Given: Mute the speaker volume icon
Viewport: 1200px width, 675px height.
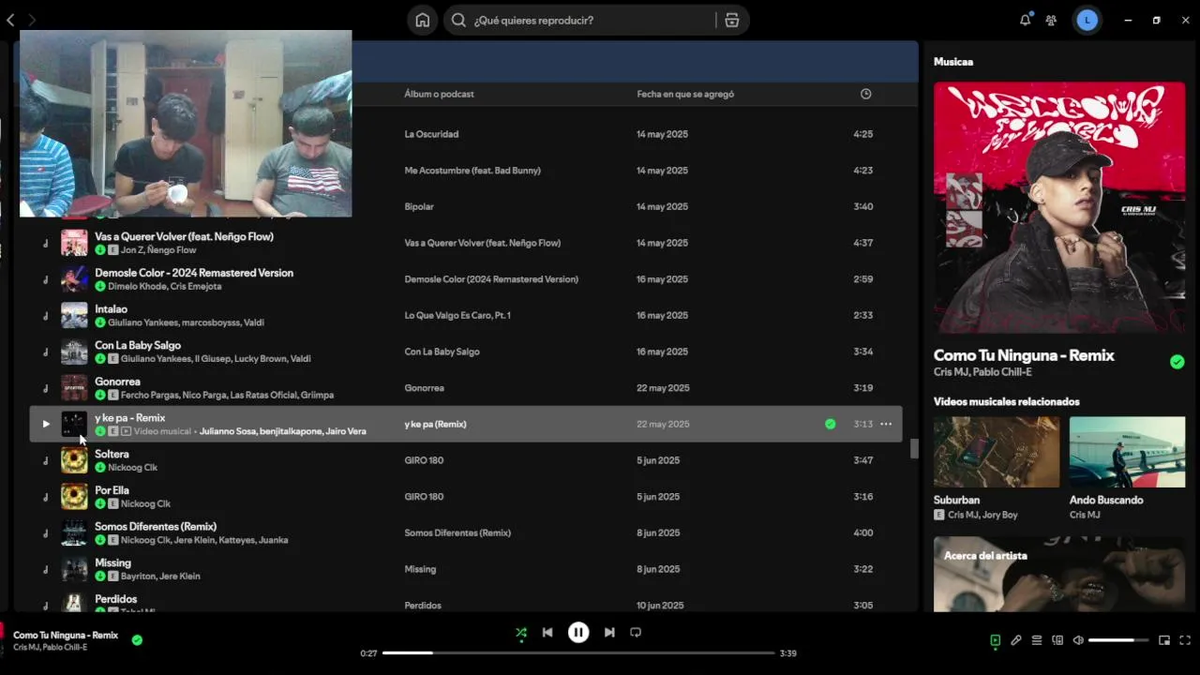Looking at the screenshot, I should tap(1078, 640).
